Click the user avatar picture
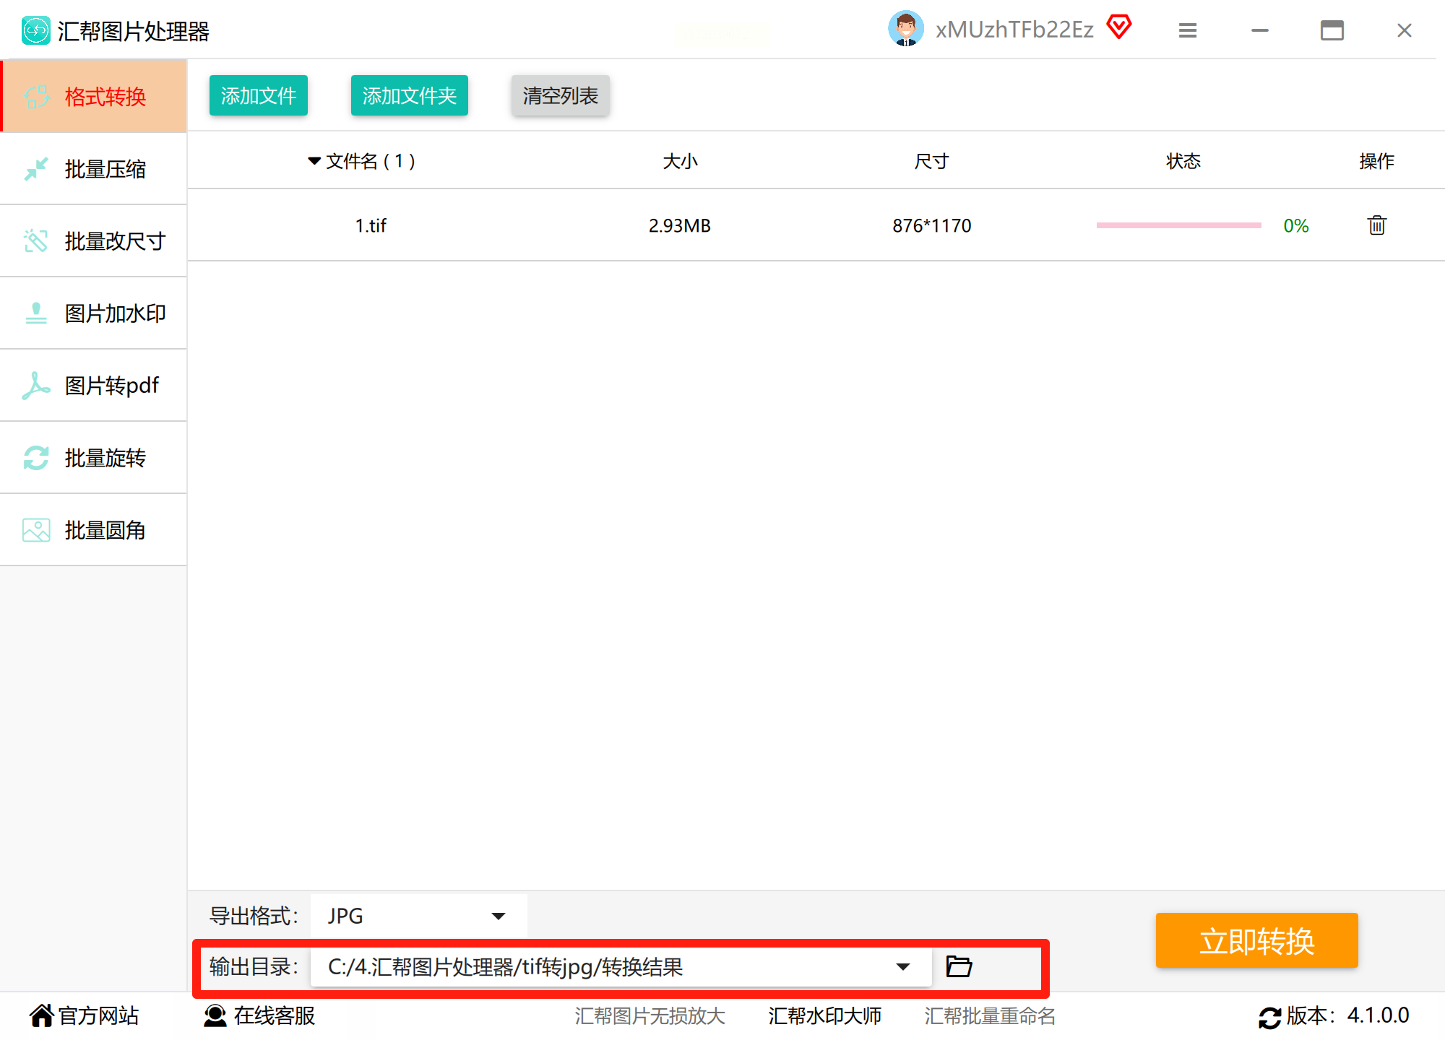 905,29
